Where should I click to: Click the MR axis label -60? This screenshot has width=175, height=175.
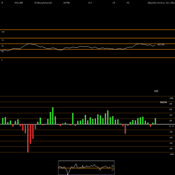point(171,143)
